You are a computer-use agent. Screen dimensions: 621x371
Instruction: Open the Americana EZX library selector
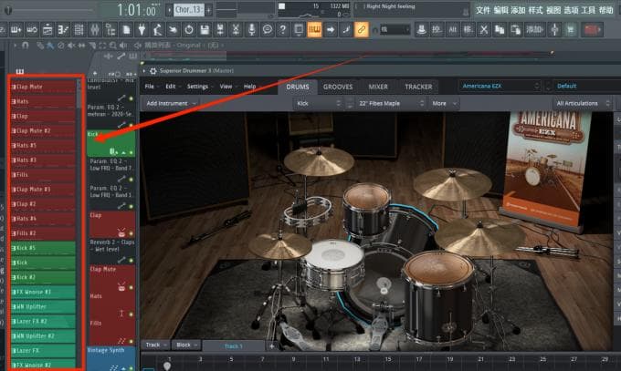click(x=500, y=86)
